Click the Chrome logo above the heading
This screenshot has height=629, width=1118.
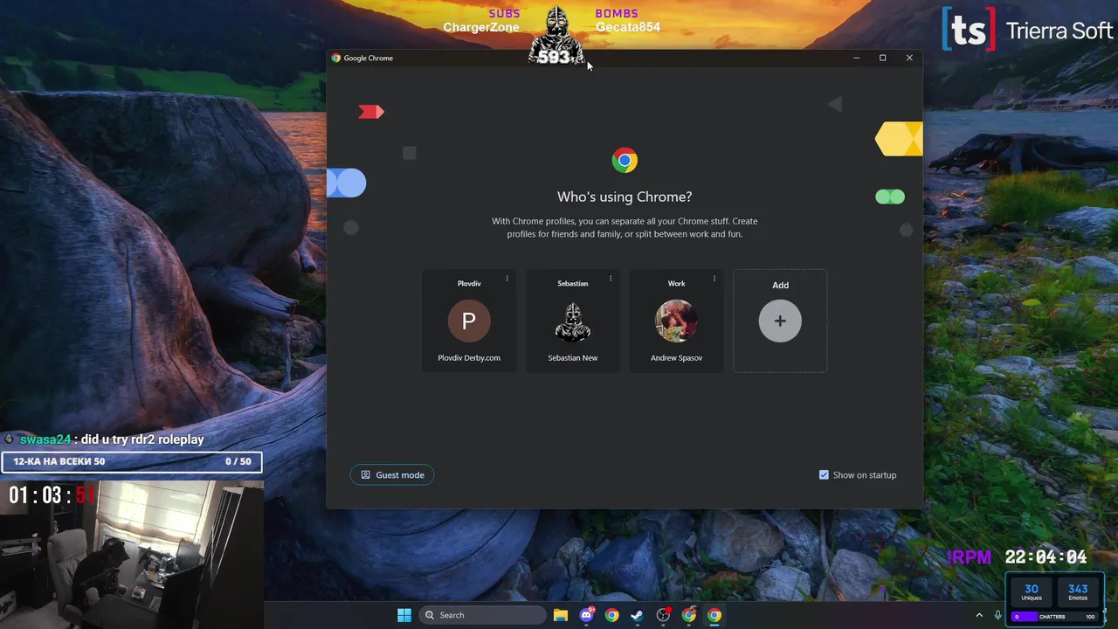pos(625,160)
